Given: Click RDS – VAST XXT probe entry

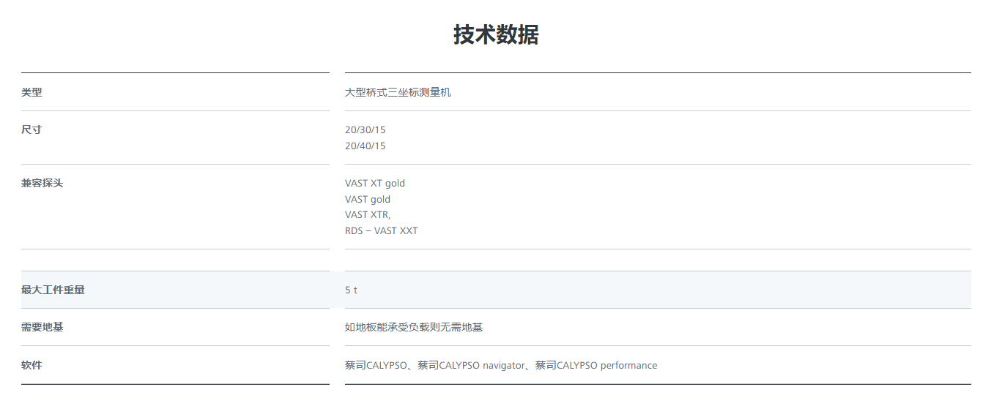Looking at the screenshot, I should coord(382,230).
